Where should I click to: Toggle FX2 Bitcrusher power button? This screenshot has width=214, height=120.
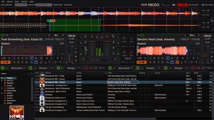[x=110, y=68]
